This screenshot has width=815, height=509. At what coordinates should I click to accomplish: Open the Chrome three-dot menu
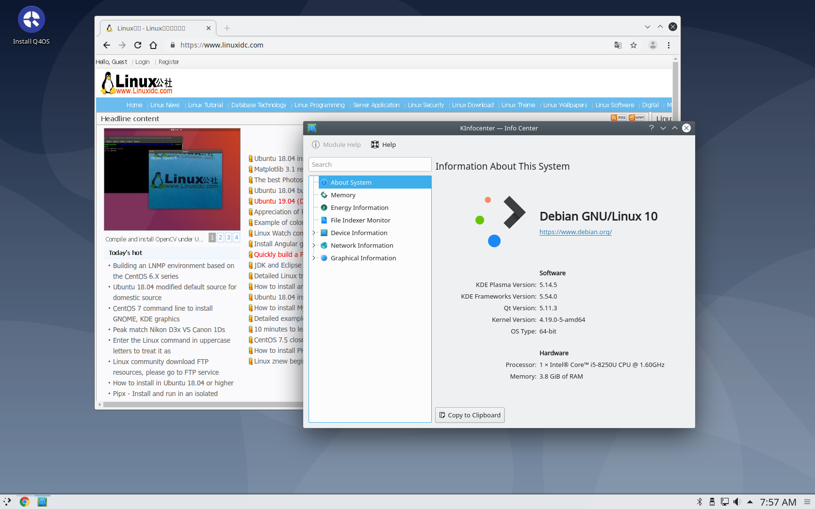(x=668, y=45)
